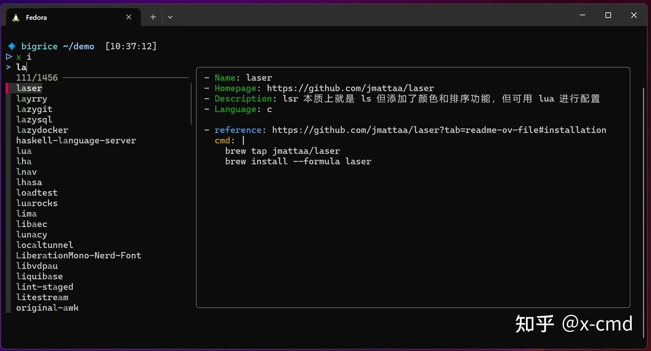Close the Fedora tab with its X icon
651x351 pixels.
[x=129, y=17]
